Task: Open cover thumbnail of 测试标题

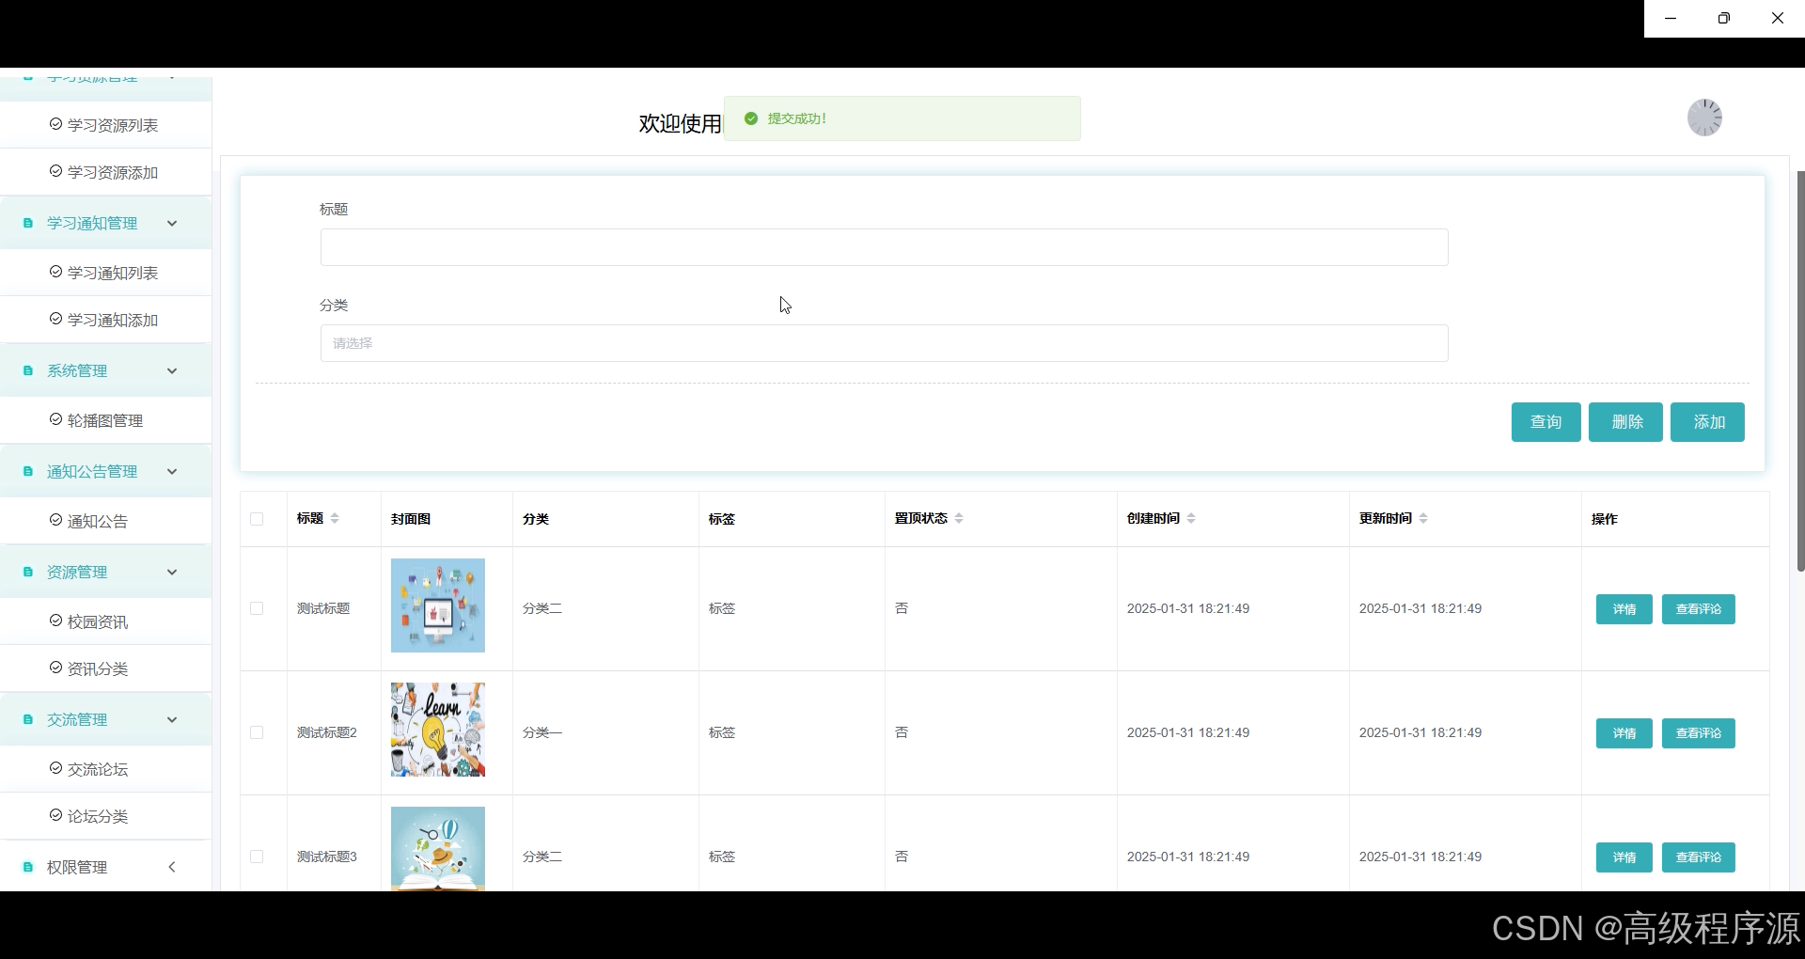Action: click(438, 605)
